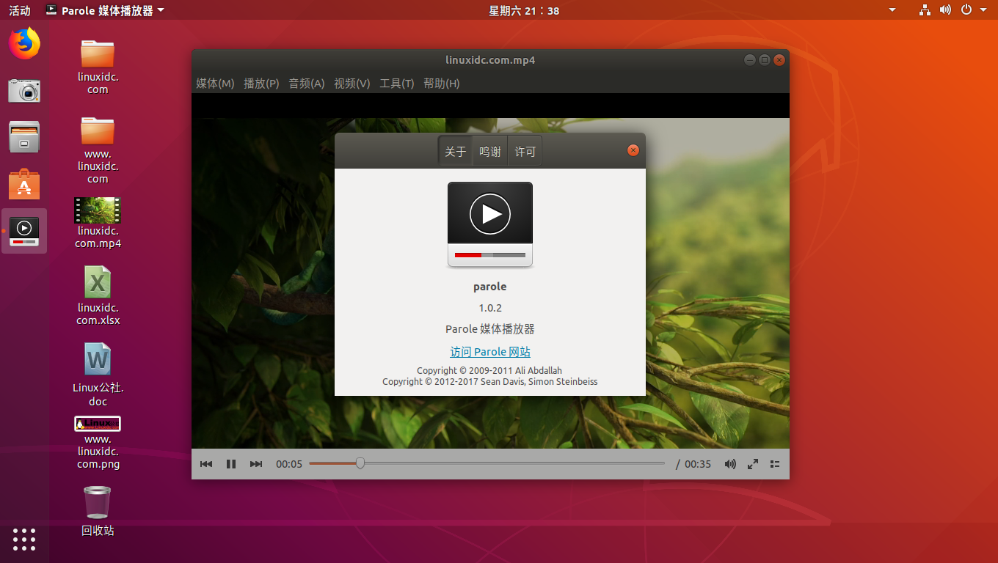Viewport: 998px width, 563px height.
Task: Open the 播放(P) menu
Action: pyautogui.click(x=261, y=84)
